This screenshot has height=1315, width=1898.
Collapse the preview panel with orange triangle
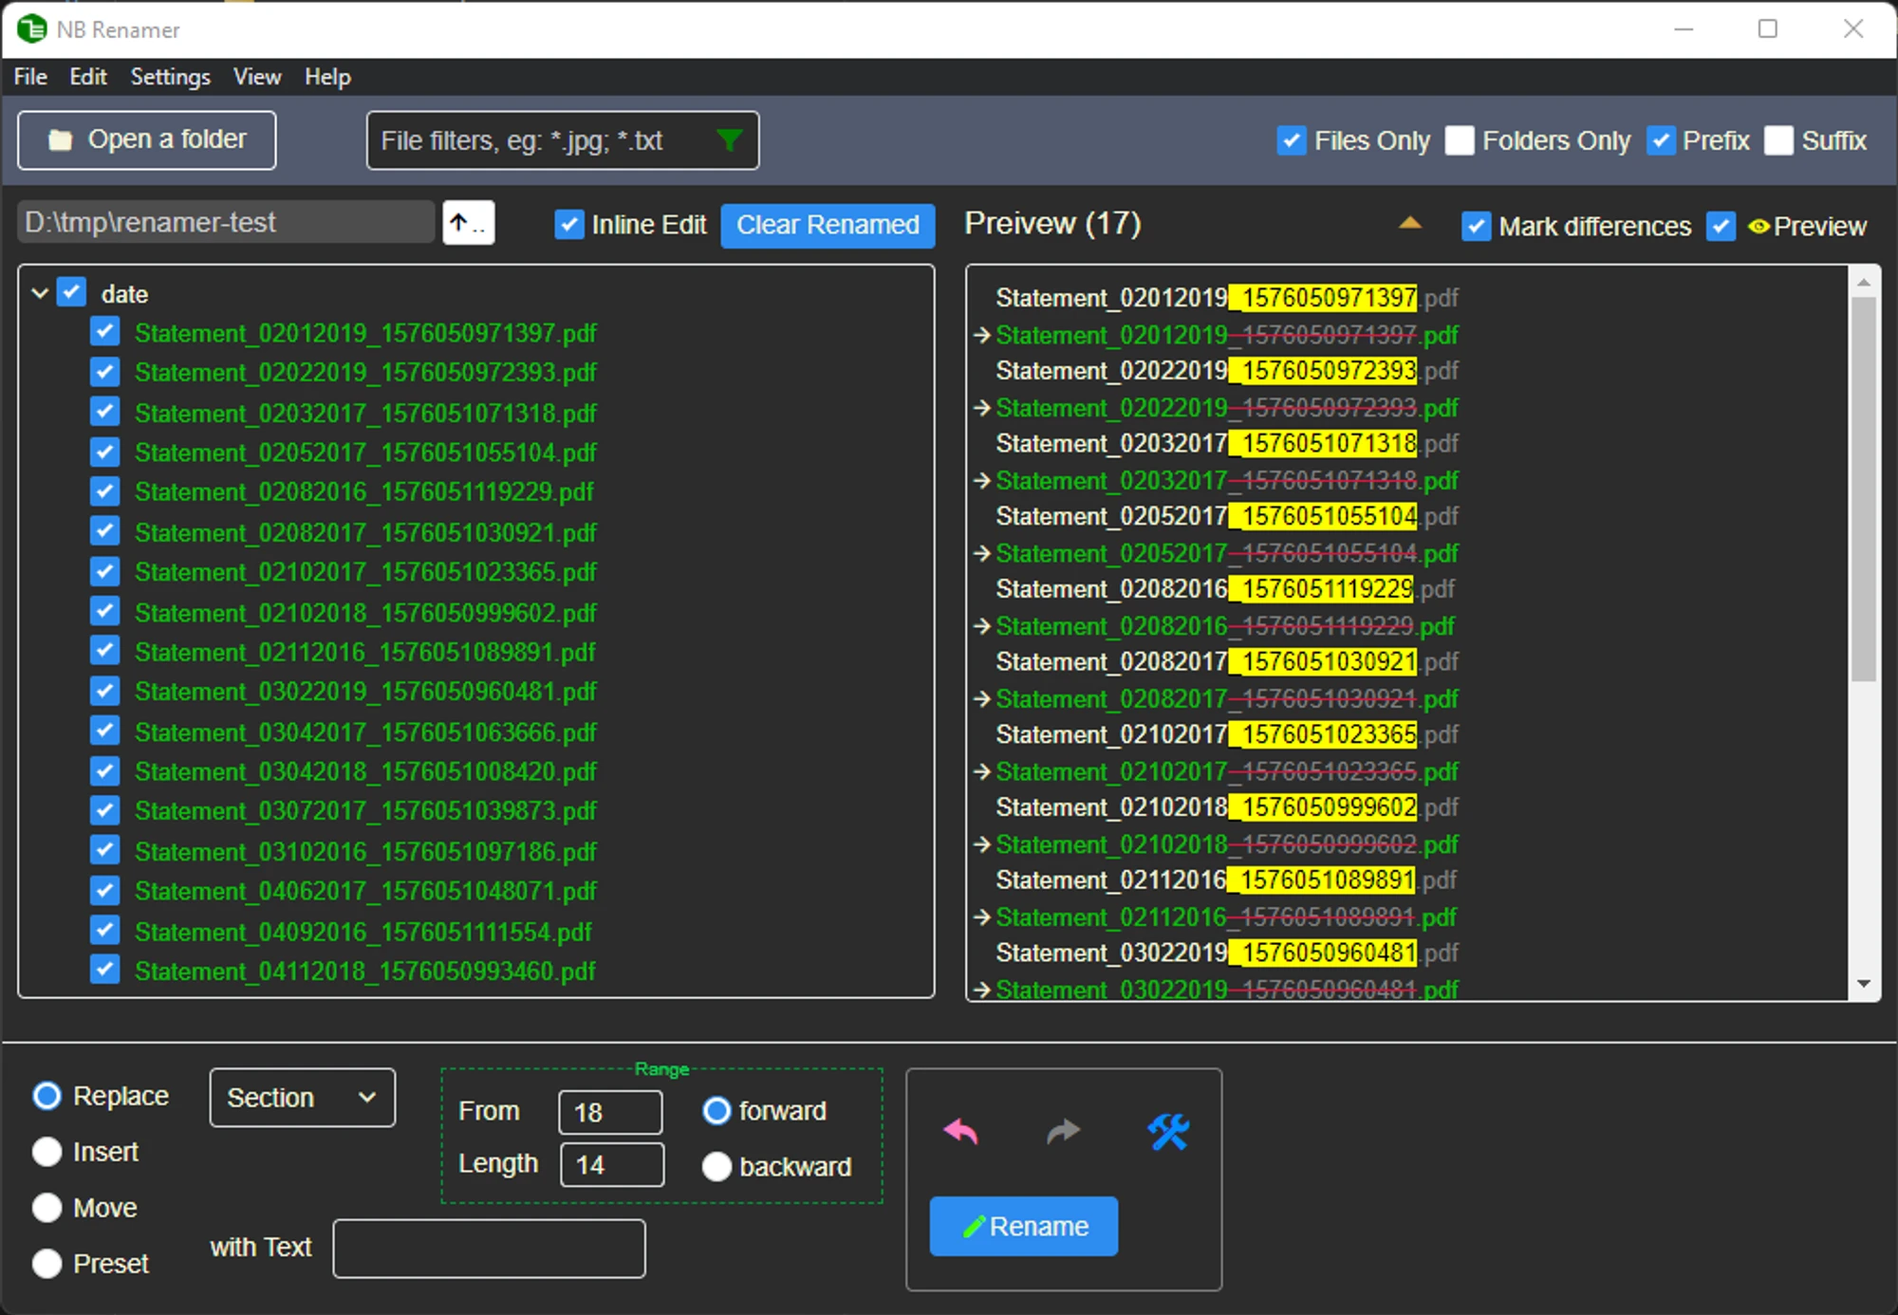click(1410, 223)
